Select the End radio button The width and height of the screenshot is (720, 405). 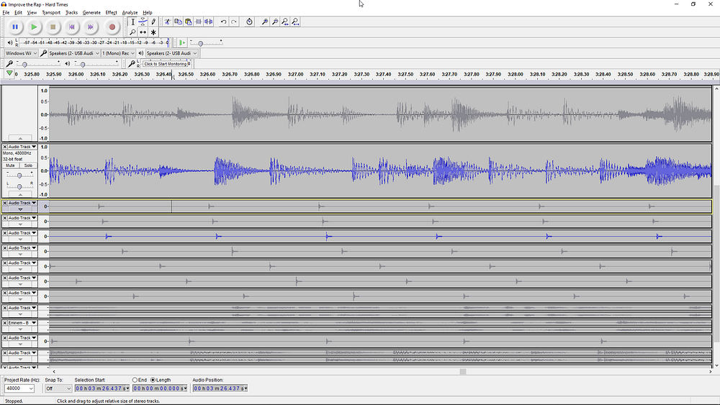pyautogui.click(x=135, y=380)
